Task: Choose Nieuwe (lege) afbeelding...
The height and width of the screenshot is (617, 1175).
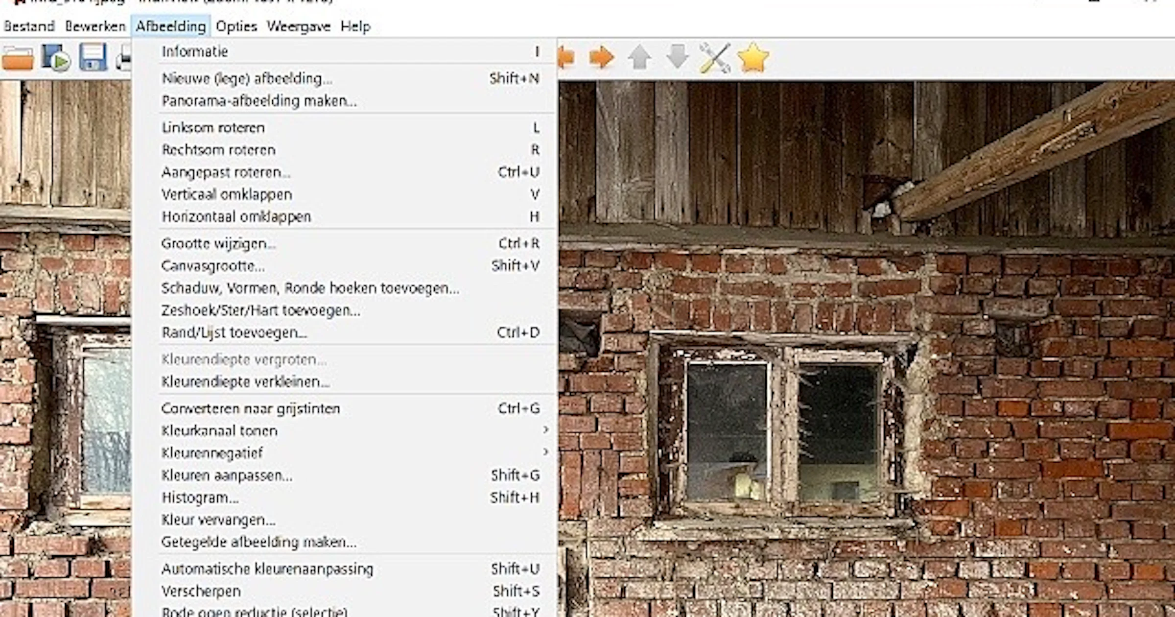Action: 345,78
